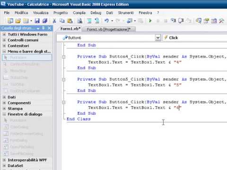The height and width of the screenshot is (170, 227).
Task: Expand the DataSet category
Action: 4,166
